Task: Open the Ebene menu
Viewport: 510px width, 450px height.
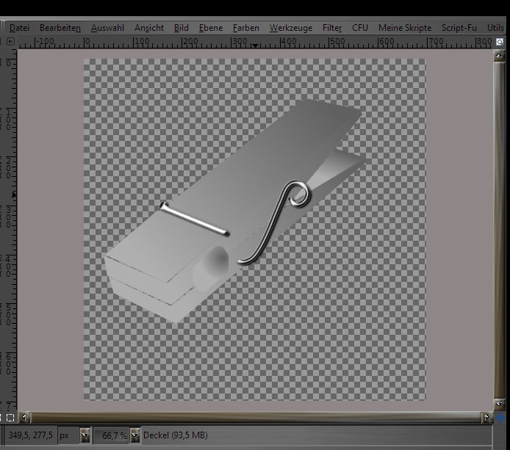Action: pyautogui.click(x=211, y=28)
